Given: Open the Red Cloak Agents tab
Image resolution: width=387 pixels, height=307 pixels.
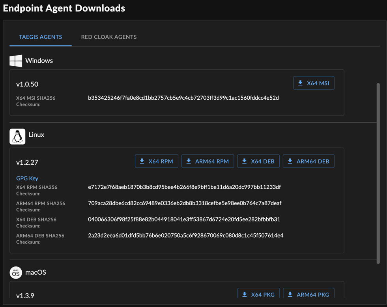Looking at the screenshot, I should point(109,37).
